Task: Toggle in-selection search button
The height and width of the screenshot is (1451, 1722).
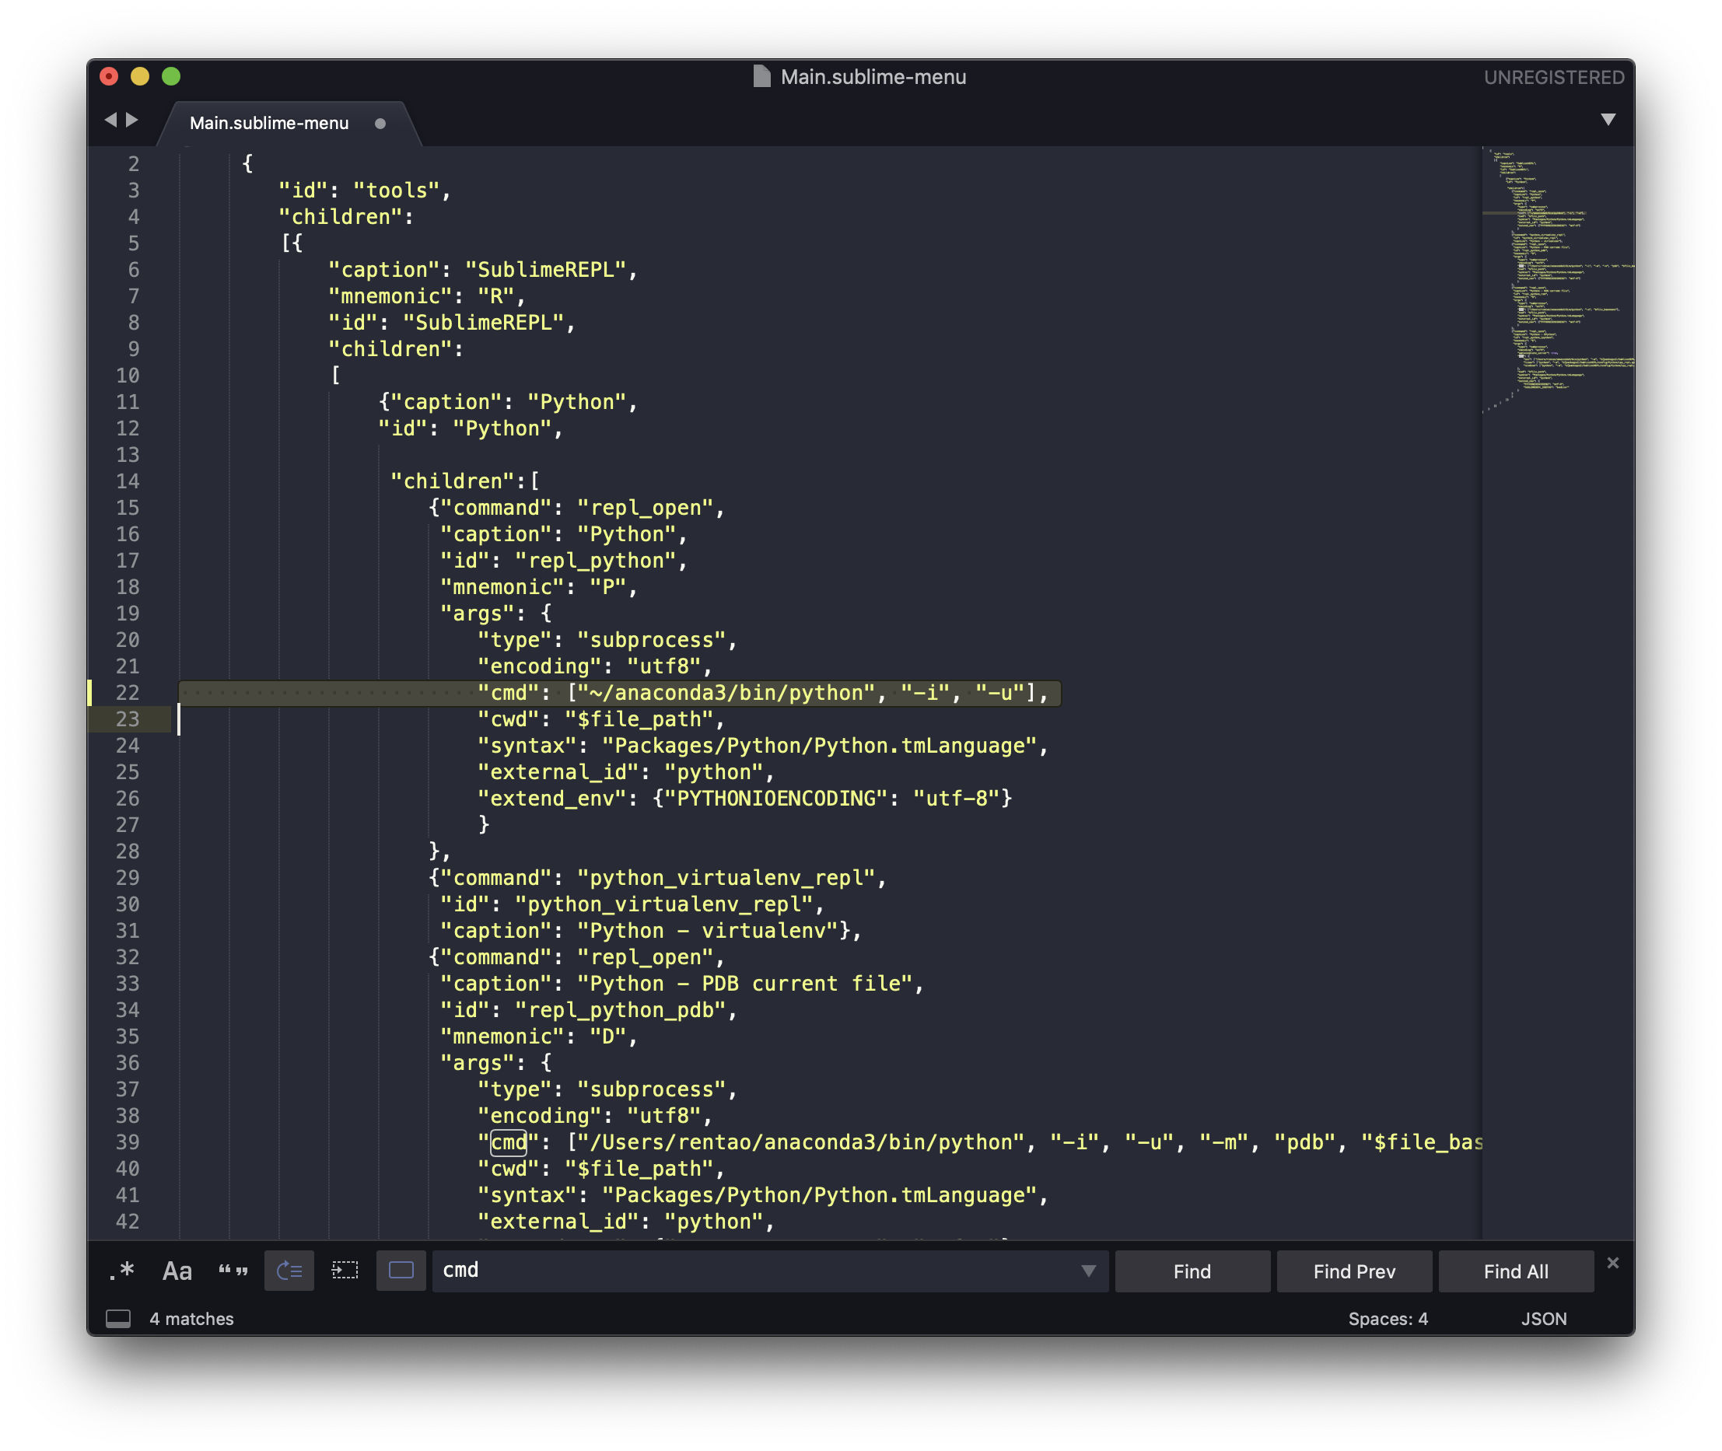Action: click(345, 1271)
